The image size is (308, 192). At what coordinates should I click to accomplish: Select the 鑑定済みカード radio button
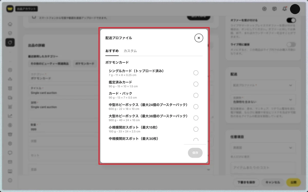click(196, 84)
